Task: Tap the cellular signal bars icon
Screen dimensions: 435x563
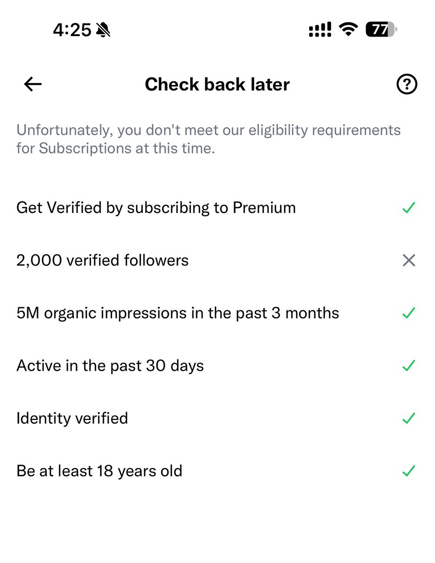Action: [x=320, y=30]
